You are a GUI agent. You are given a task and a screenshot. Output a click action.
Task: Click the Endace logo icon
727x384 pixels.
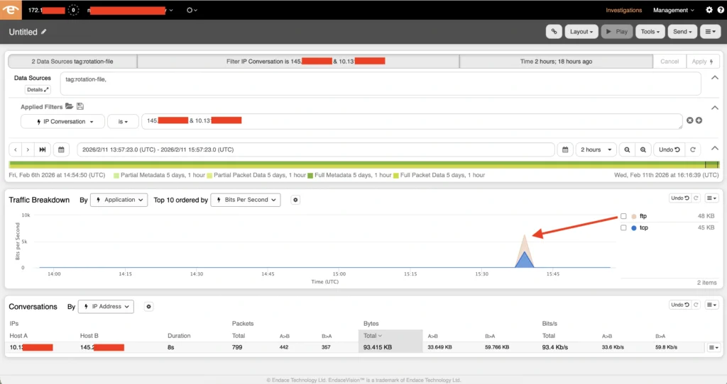click(x=11, y=10)
